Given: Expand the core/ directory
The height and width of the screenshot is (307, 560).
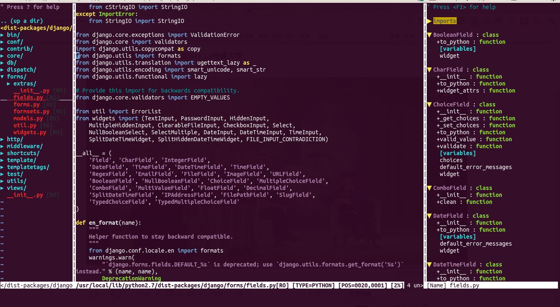Looking at the screenshot, I should pyautogui.click(x=2, y=56).
